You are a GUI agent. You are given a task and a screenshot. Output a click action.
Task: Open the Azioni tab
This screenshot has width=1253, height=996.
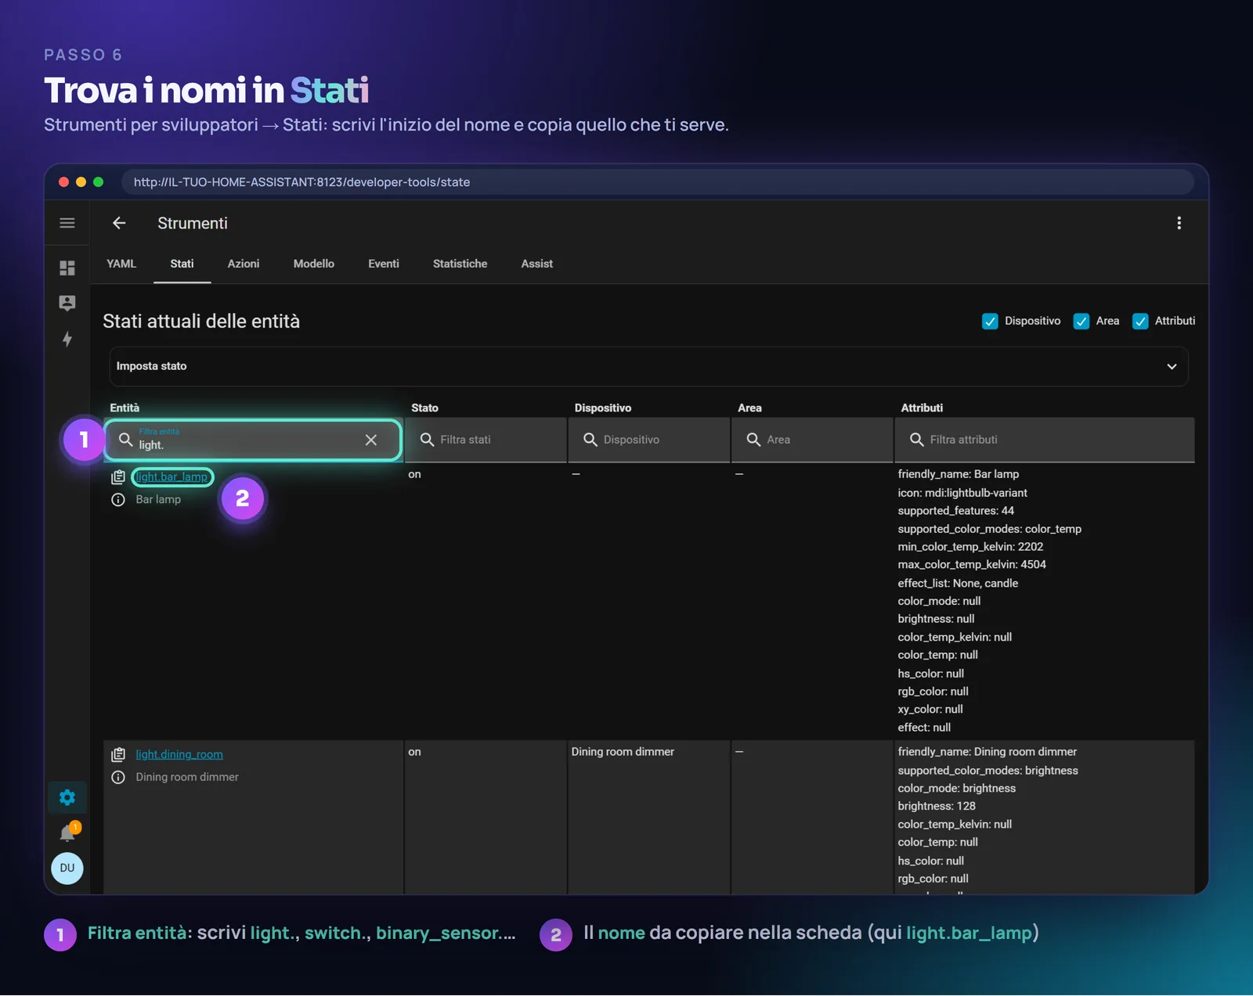[x=244, y=264]
